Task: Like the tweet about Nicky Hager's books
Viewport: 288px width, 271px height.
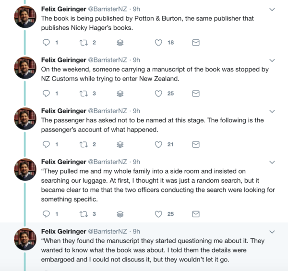Action: click(158, 43)
